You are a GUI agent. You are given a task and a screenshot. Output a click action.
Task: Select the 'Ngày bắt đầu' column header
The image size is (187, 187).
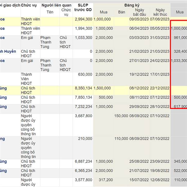(139, 12)
